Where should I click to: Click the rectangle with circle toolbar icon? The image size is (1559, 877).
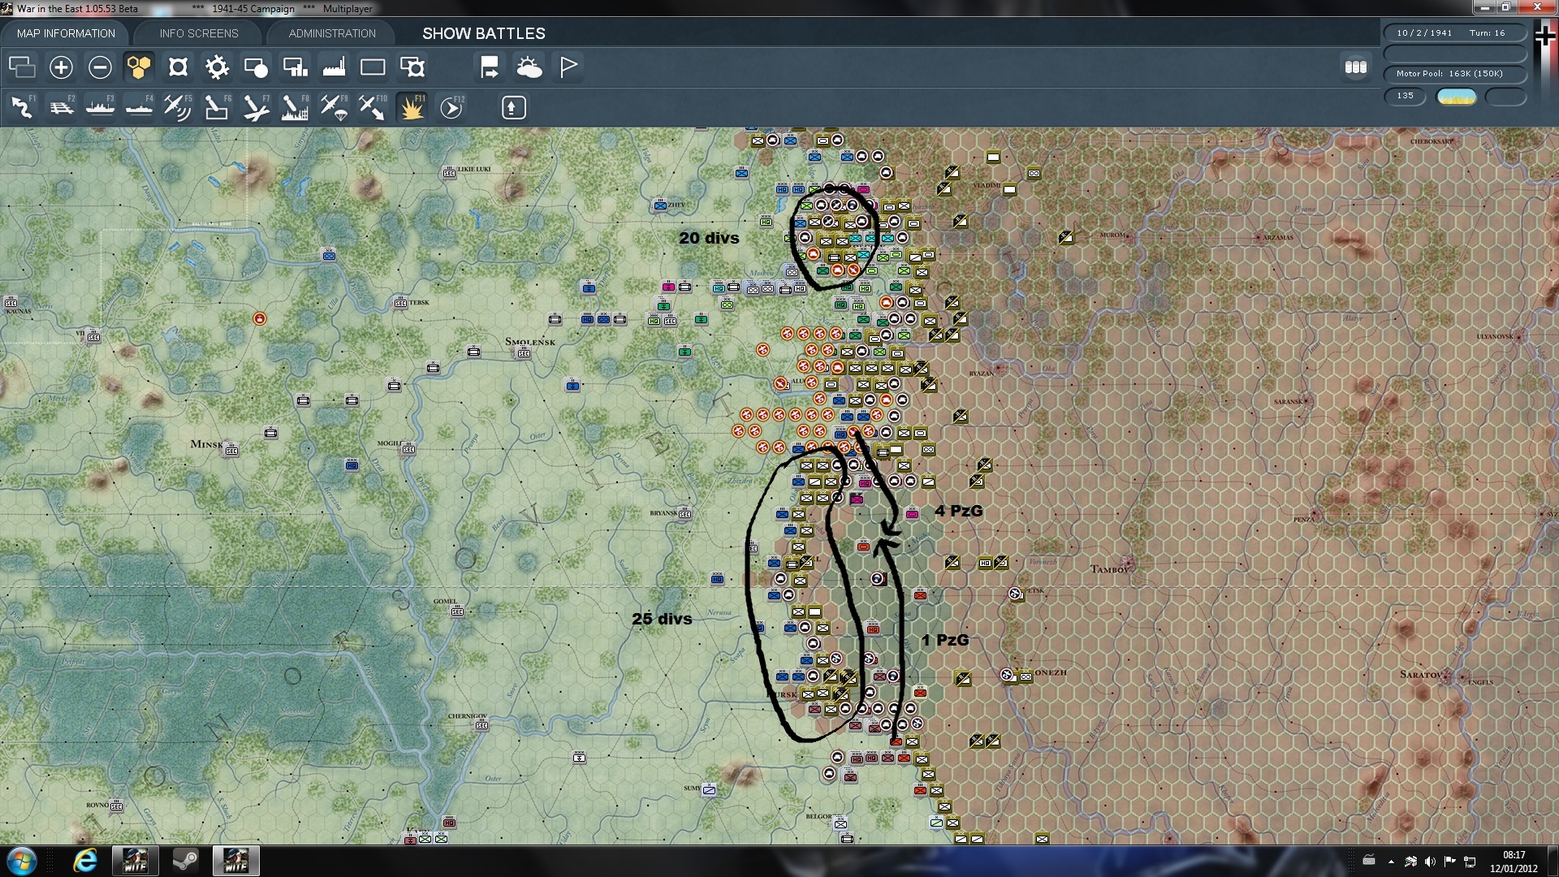(256, 67)
